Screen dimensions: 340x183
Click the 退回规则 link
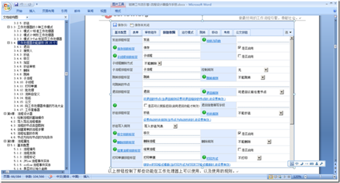[212, 93]
